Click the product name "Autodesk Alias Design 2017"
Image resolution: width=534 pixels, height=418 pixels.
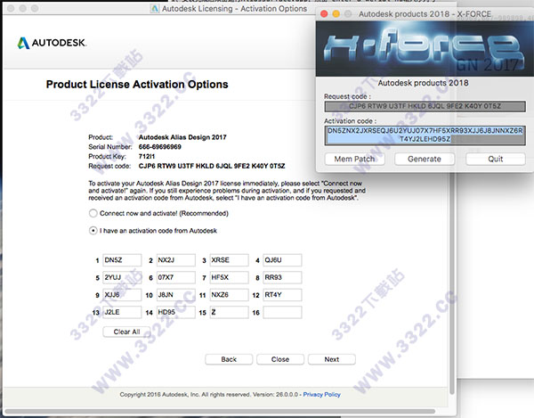(182, 137)
